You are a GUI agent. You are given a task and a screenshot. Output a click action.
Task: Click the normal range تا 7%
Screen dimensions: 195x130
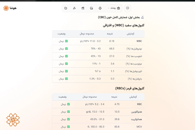coord(98,71)
